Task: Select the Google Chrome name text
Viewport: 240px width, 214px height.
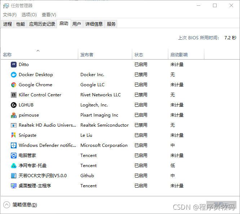Action: (36, 85)
